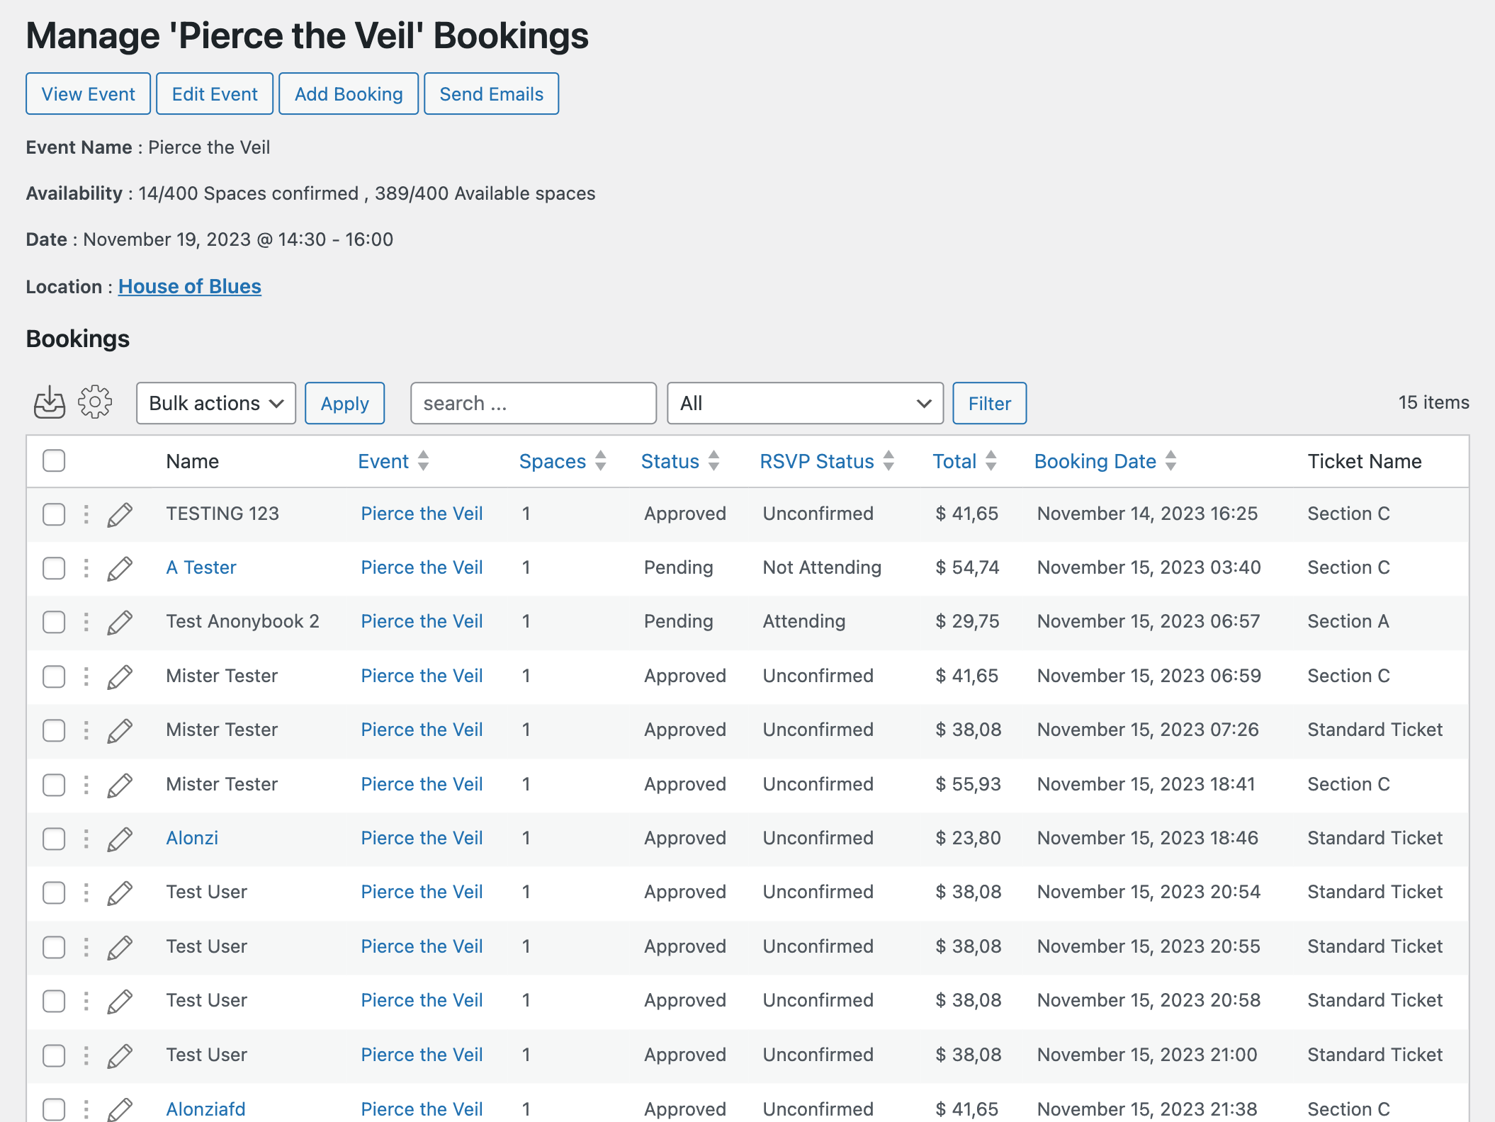This screenshot has width=1495, height=1122.
Task: Select the checkbox for Alonzi booking row
Action: pos(54,839)
